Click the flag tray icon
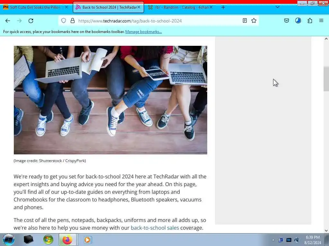Image resolution: width=329 pixels, height=246 pixels. tap(281, 240)
